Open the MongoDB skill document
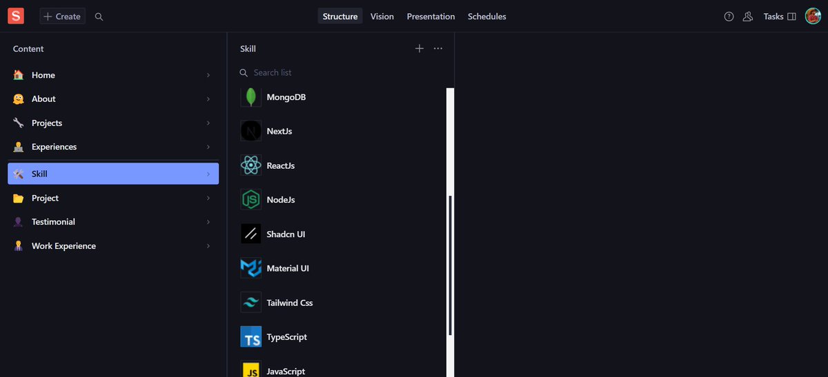The image size is (828, 377). pyautogui.click(x=340, y=97)
